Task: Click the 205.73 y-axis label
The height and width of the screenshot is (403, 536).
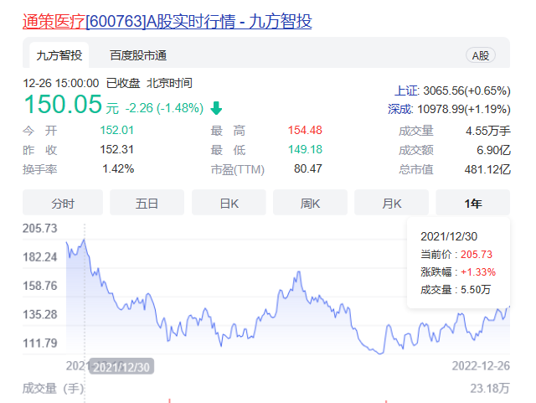Action: click(x=40, y=228)
